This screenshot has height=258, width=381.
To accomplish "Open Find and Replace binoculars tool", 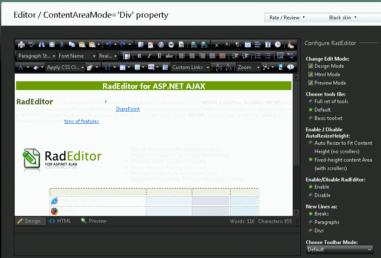I will 42,45.
